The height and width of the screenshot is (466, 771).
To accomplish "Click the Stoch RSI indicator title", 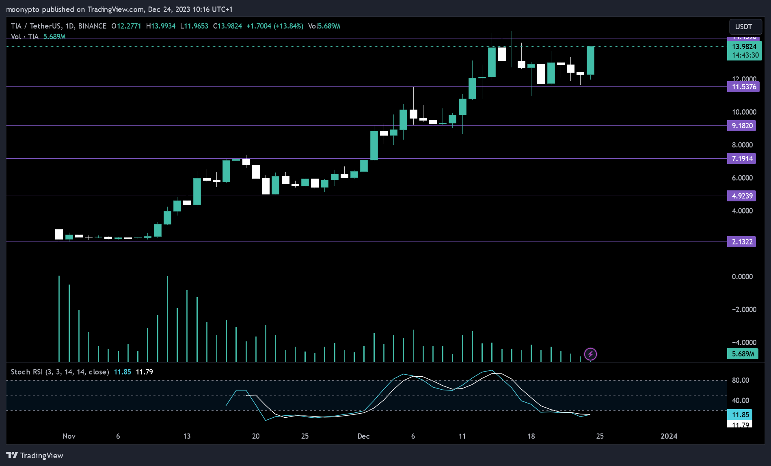I will coord(60,372).
